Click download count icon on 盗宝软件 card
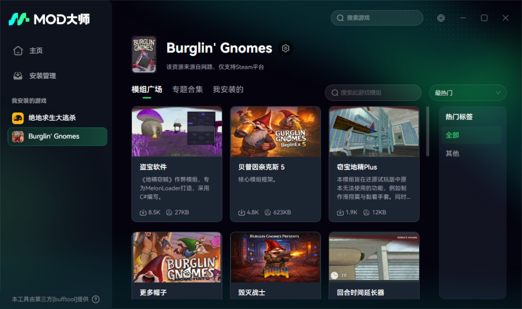Image resolution: width=522 pixels, height=309 pixels. pyautogui.click(x=143, y=212)
